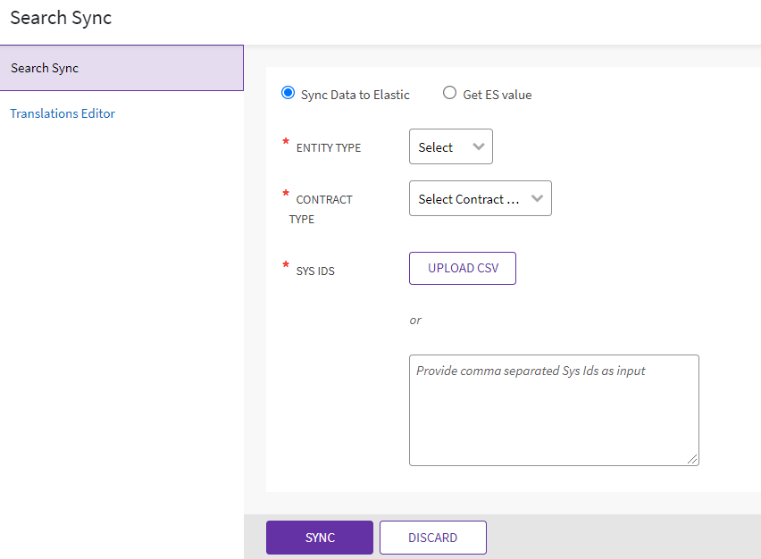Viewport: 761px width, 559px height.
Task: Switch to the Search Sync sidebar tab
Action: click(121, 68)
